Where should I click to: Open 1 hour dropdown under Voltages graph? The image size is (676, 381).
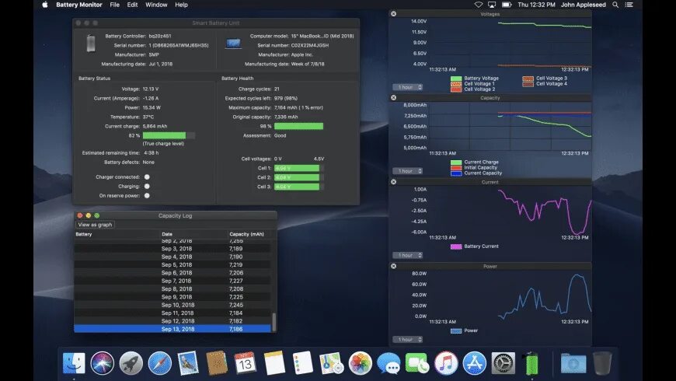coord(407,87)
